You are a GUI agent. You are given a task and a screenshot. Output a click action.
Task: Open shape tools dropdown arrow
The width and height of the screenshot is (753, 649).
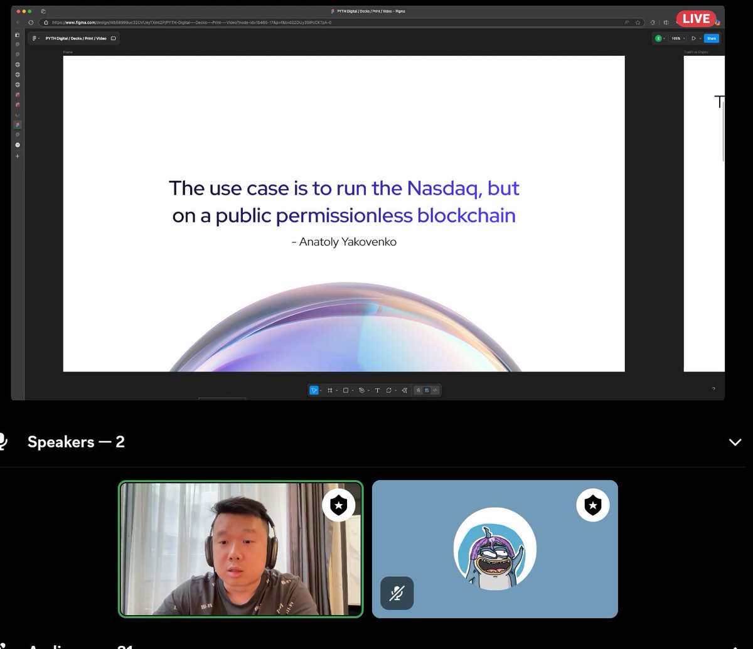click(x=353, y=390)
